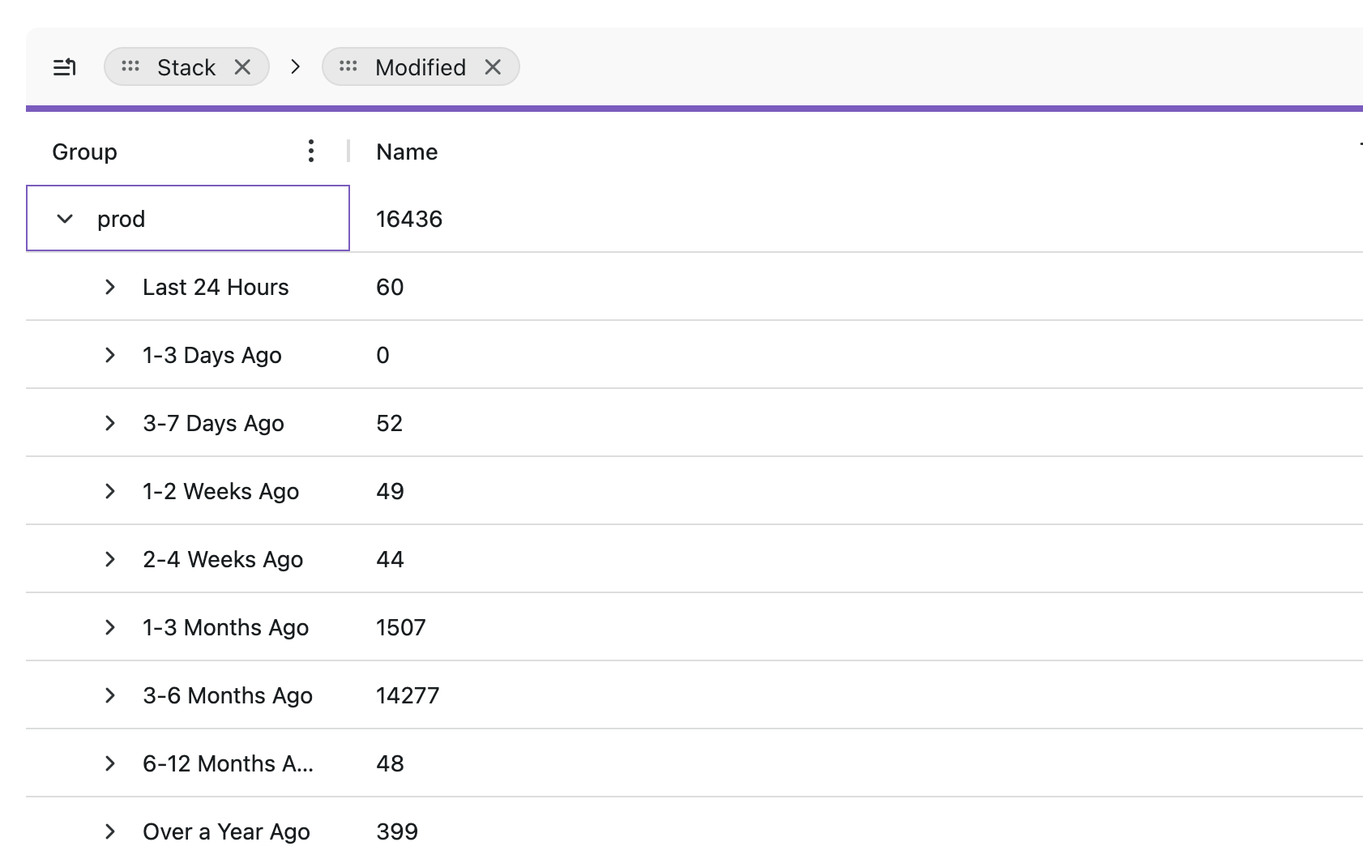Select the prod group row

coord(122,218)
